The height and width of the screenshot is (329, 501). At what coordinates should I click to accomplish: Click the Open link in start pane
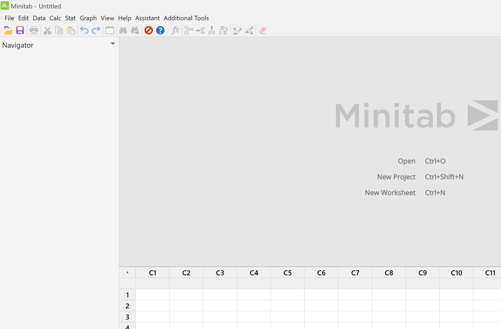click(407, 161)
